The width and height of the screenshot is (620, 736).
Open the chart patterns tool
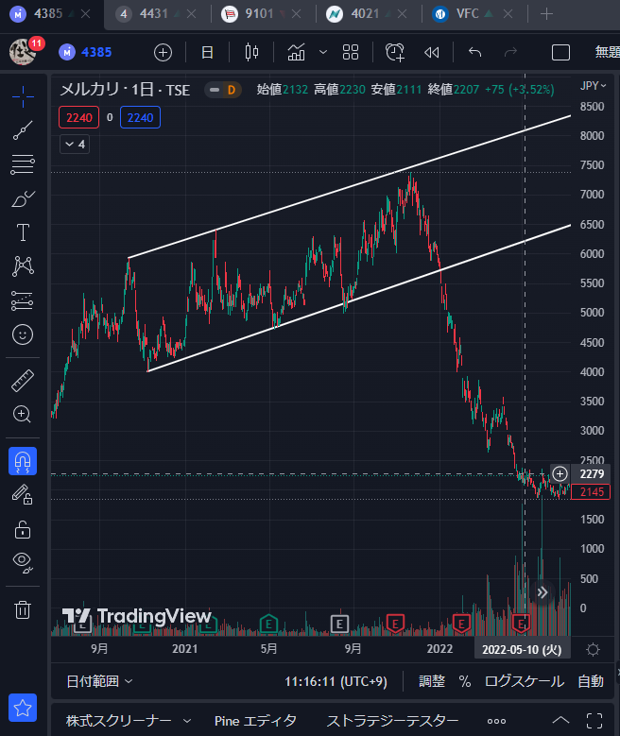23,266
